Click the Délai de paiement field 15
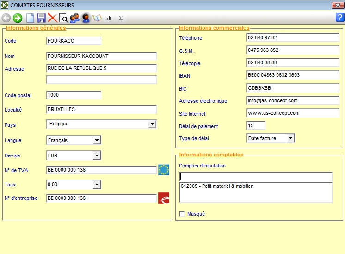This screenshot has height=254, width=345. [256, 125]
